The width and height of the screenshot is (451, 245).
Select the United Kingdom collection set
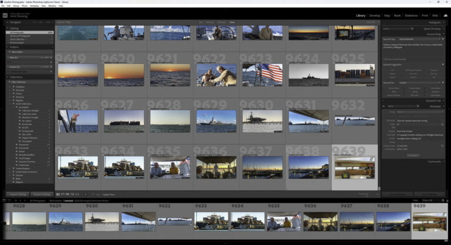point(23,169)
